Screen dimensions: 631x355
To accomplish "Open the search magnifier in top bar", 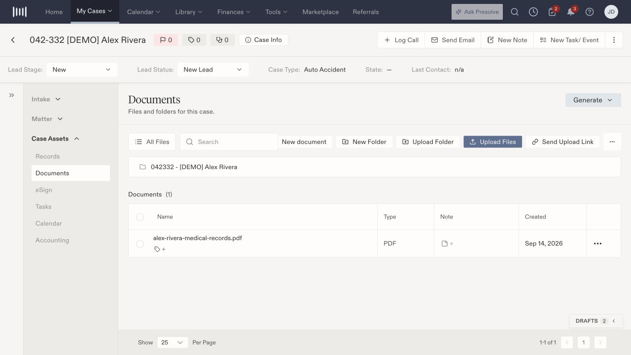I will click(x=515, y=12).
